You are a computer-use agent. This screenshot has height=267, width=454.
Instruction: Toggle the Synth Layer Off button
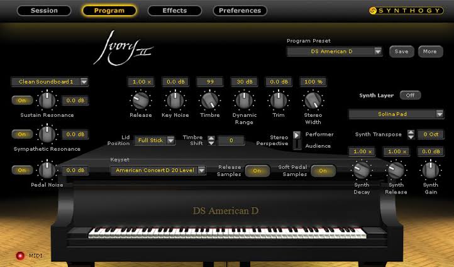(410, 95)
